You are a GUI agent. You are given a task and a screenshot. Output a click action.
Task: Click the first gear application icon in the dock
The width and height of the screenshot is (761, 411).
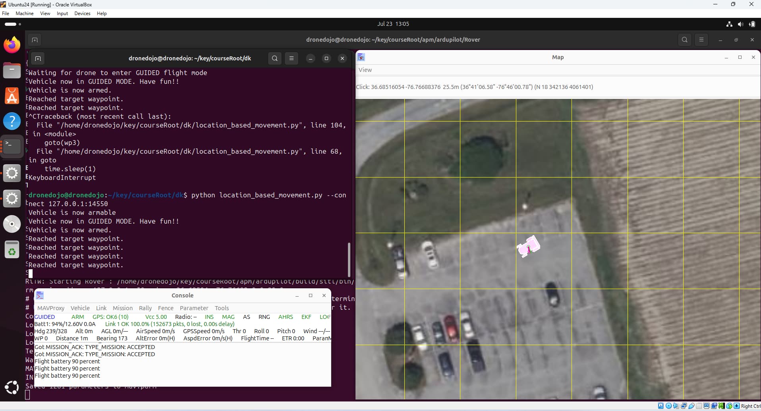coord(12,173)
